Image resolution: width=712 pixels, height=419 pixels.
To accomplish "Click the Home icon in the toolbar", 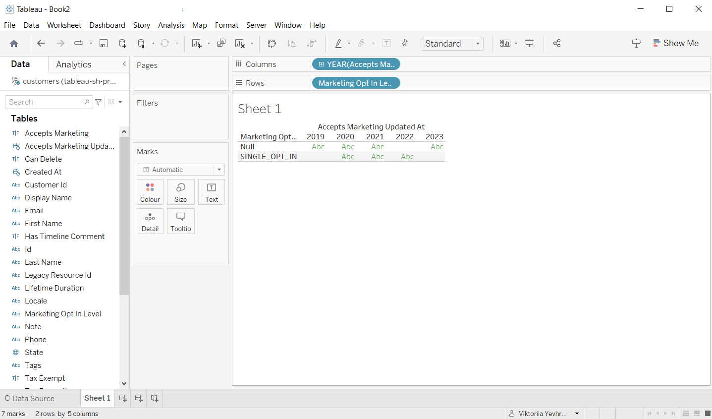I will pos(14,43).
